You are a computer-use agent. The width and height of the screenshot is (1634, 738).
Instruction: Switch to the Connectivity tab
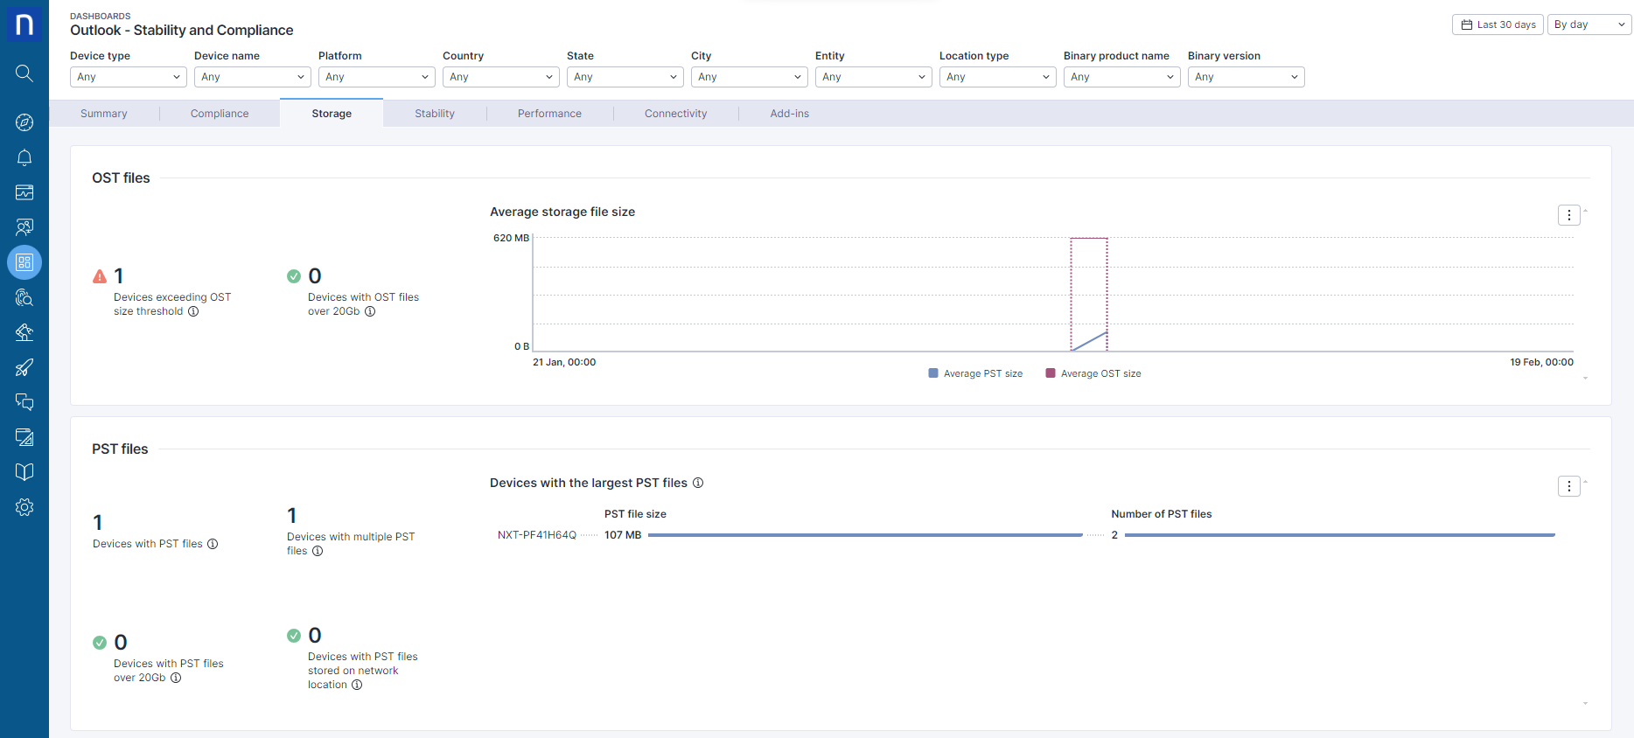coord(676,114)
